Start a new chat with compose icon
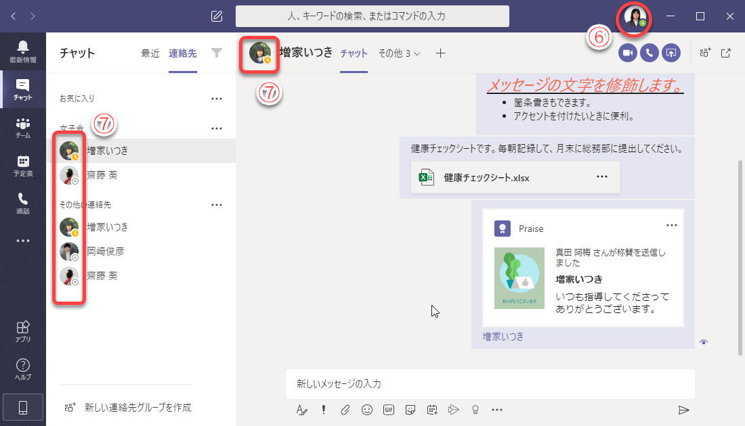Screen dimensions: 745x426 tap(217, 16)
